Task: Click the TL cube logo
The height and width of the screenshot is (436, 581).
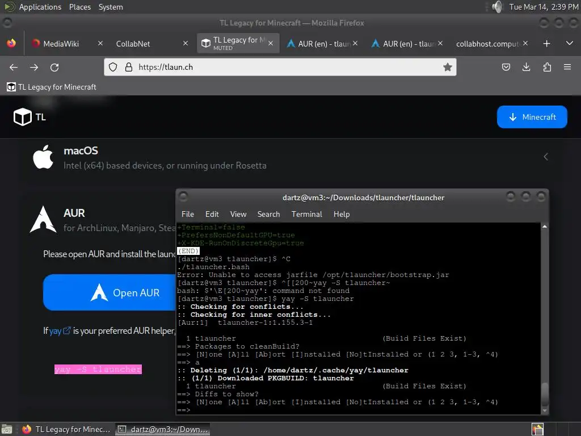Action: coord(23,117)
